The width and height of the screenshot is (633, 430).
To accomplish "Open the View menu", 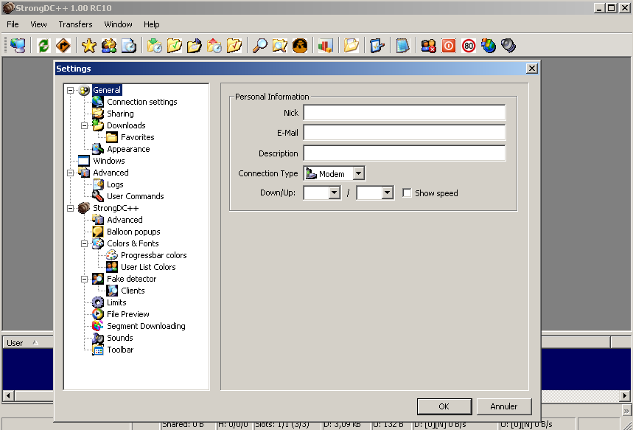I will [x=38, y=24].
